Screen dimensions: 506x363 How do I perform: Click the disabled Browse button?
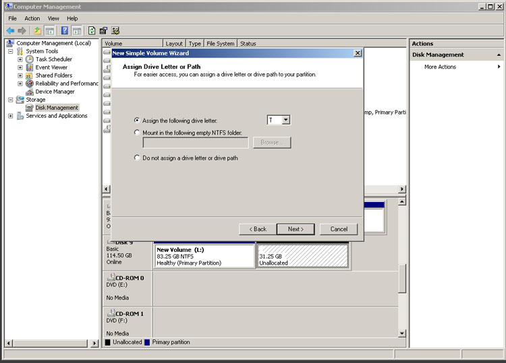(272, 142)
